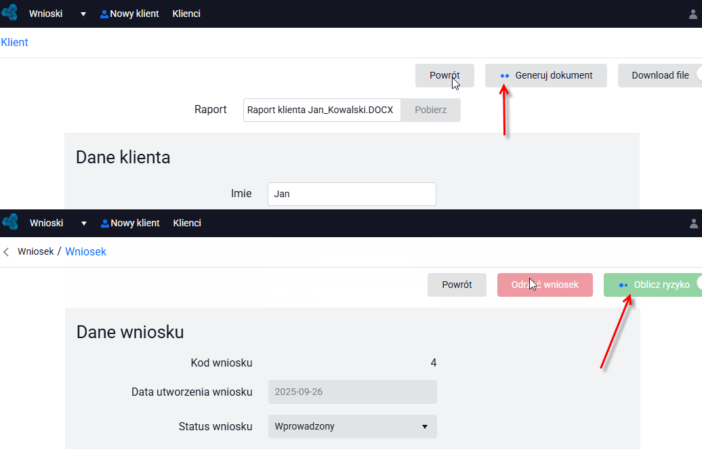
Task: Click the Powrót button on the Wniosek page
Action: (x=457, y=285)
